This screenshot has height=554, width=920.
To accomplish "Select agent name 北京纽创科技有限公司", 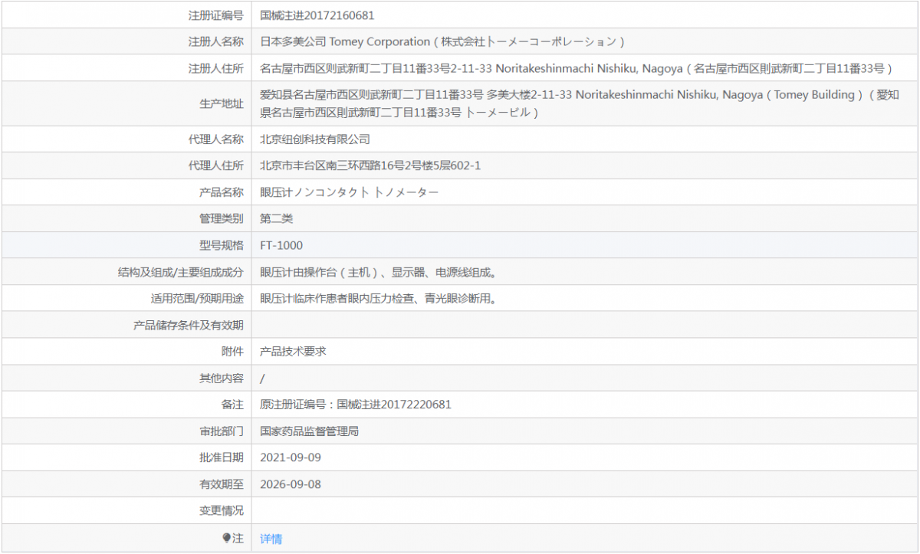I will coord(315,139).
